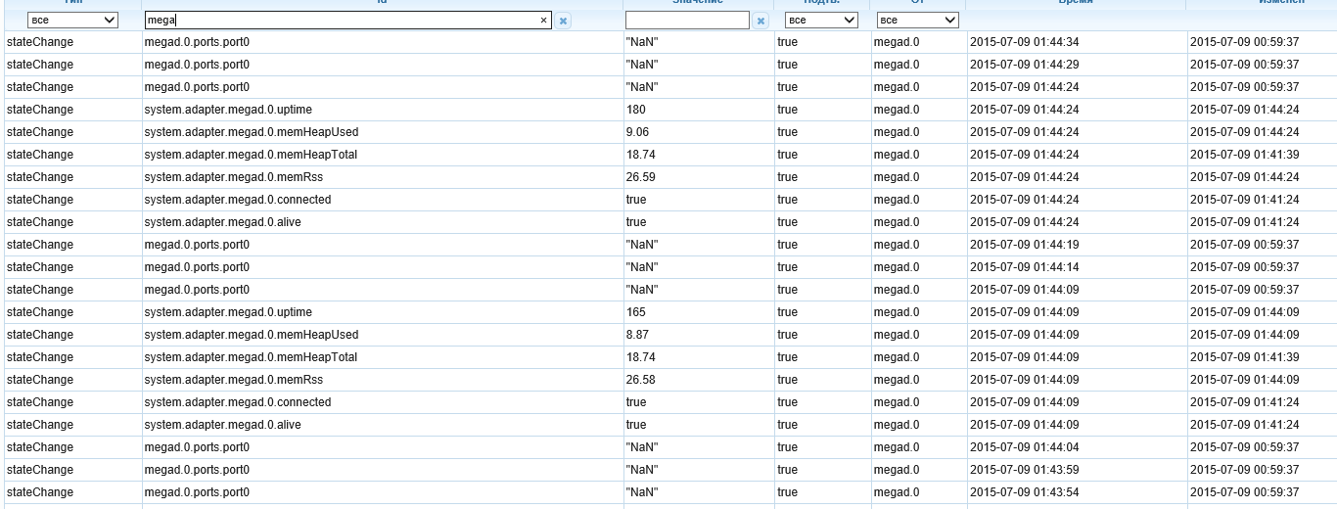Viewport: 1337px width, 509px height.
Task: Open the type filter dropdown above stateChange column
Action: click(x=71, y=20)
